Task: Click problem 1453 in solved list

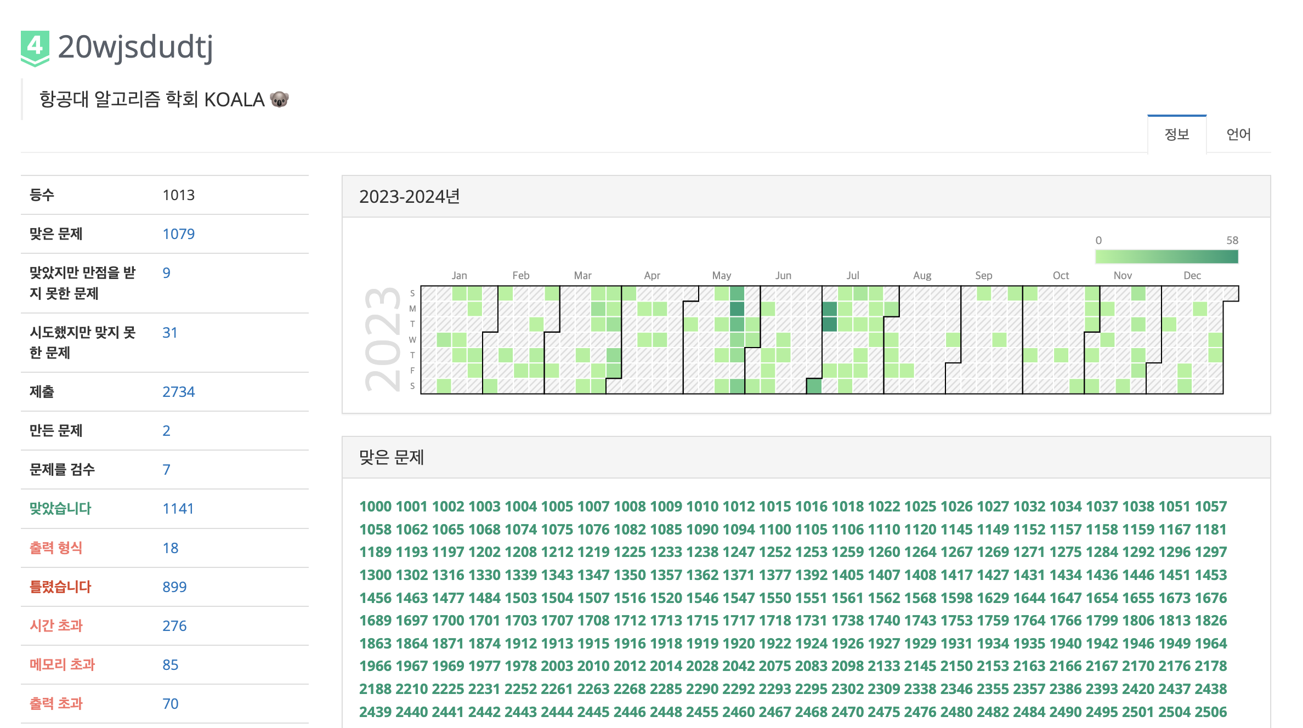Action: click(x=1211, y=575)
